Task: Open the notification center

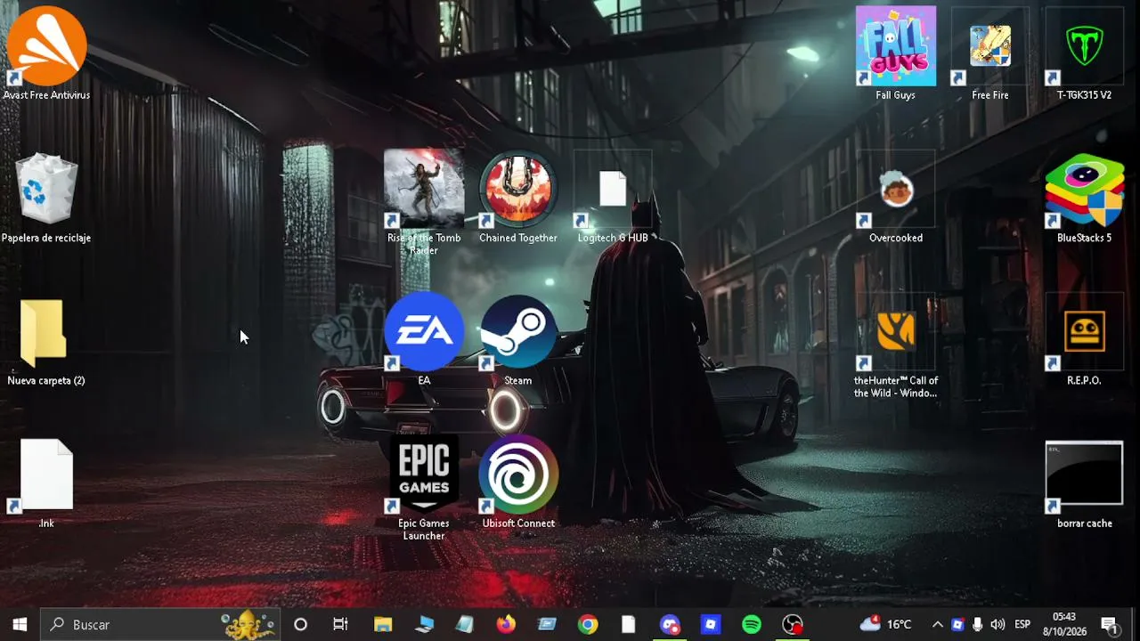Action: pos(1110,625)
